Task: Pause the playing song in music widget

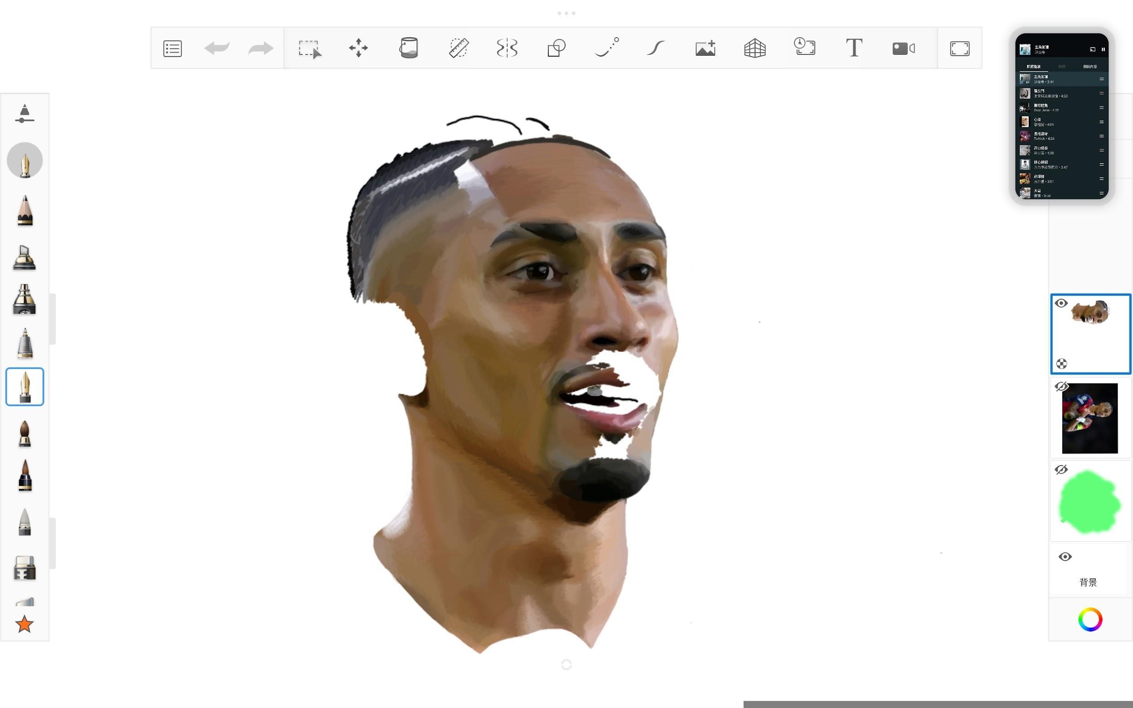Action: [x=1103, y=49]
